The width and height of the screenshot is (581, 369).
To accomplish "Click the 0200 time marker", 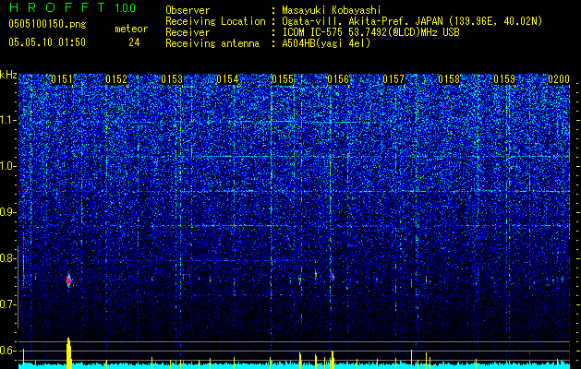I will (x=559, y=79).
